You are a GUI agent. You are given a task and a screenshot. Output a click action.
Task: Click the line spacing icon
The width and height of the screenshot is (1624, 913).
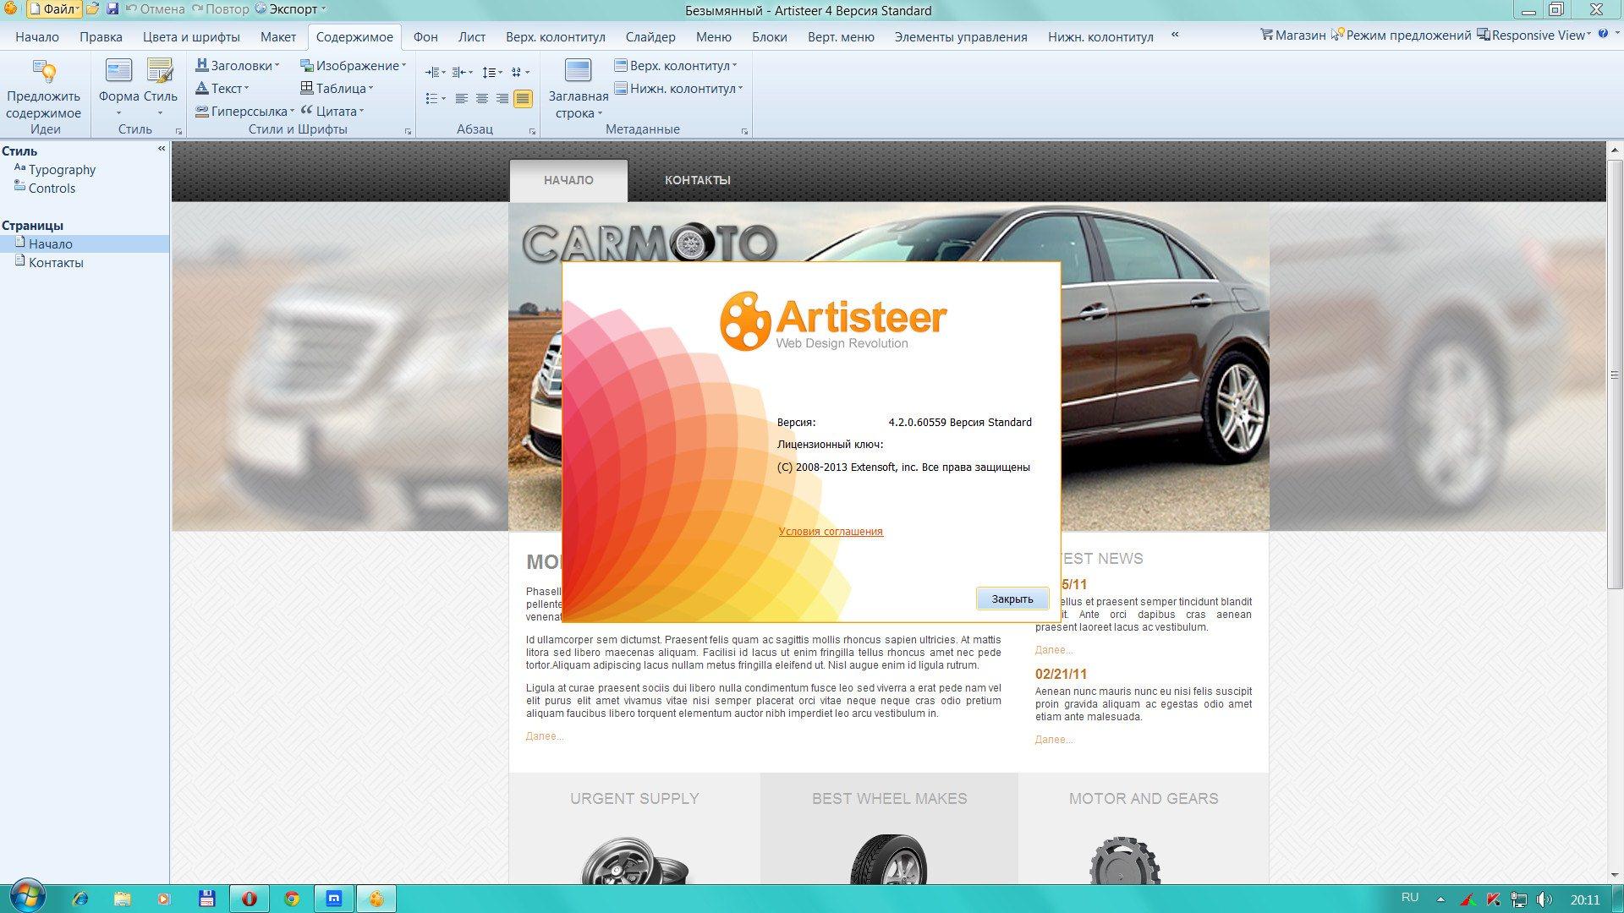point(489,73)
